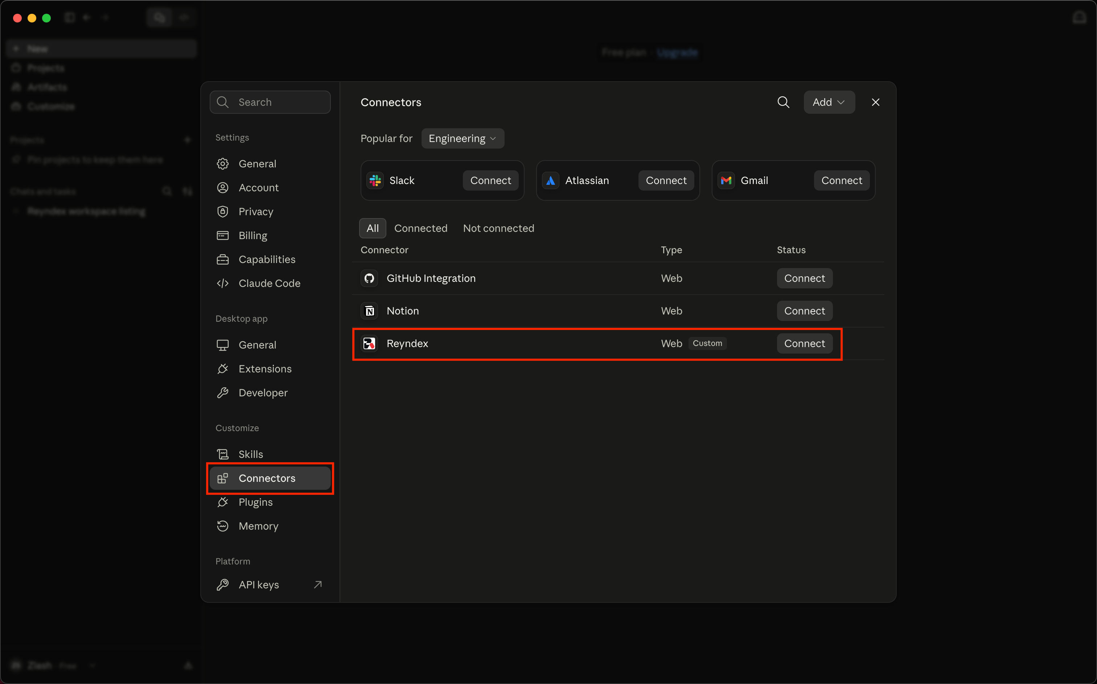The image size is (1097, 684).
Task: Click the scroll icon beside Skills
Action: (x=222, y=454)
